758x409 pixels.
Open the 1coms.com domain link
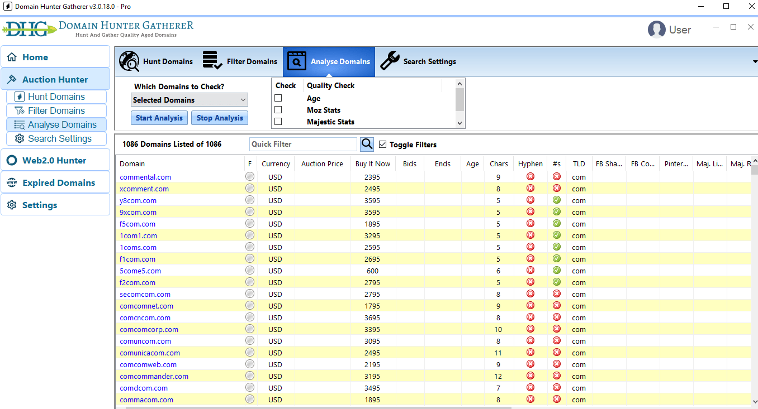(x=138, y=247)
